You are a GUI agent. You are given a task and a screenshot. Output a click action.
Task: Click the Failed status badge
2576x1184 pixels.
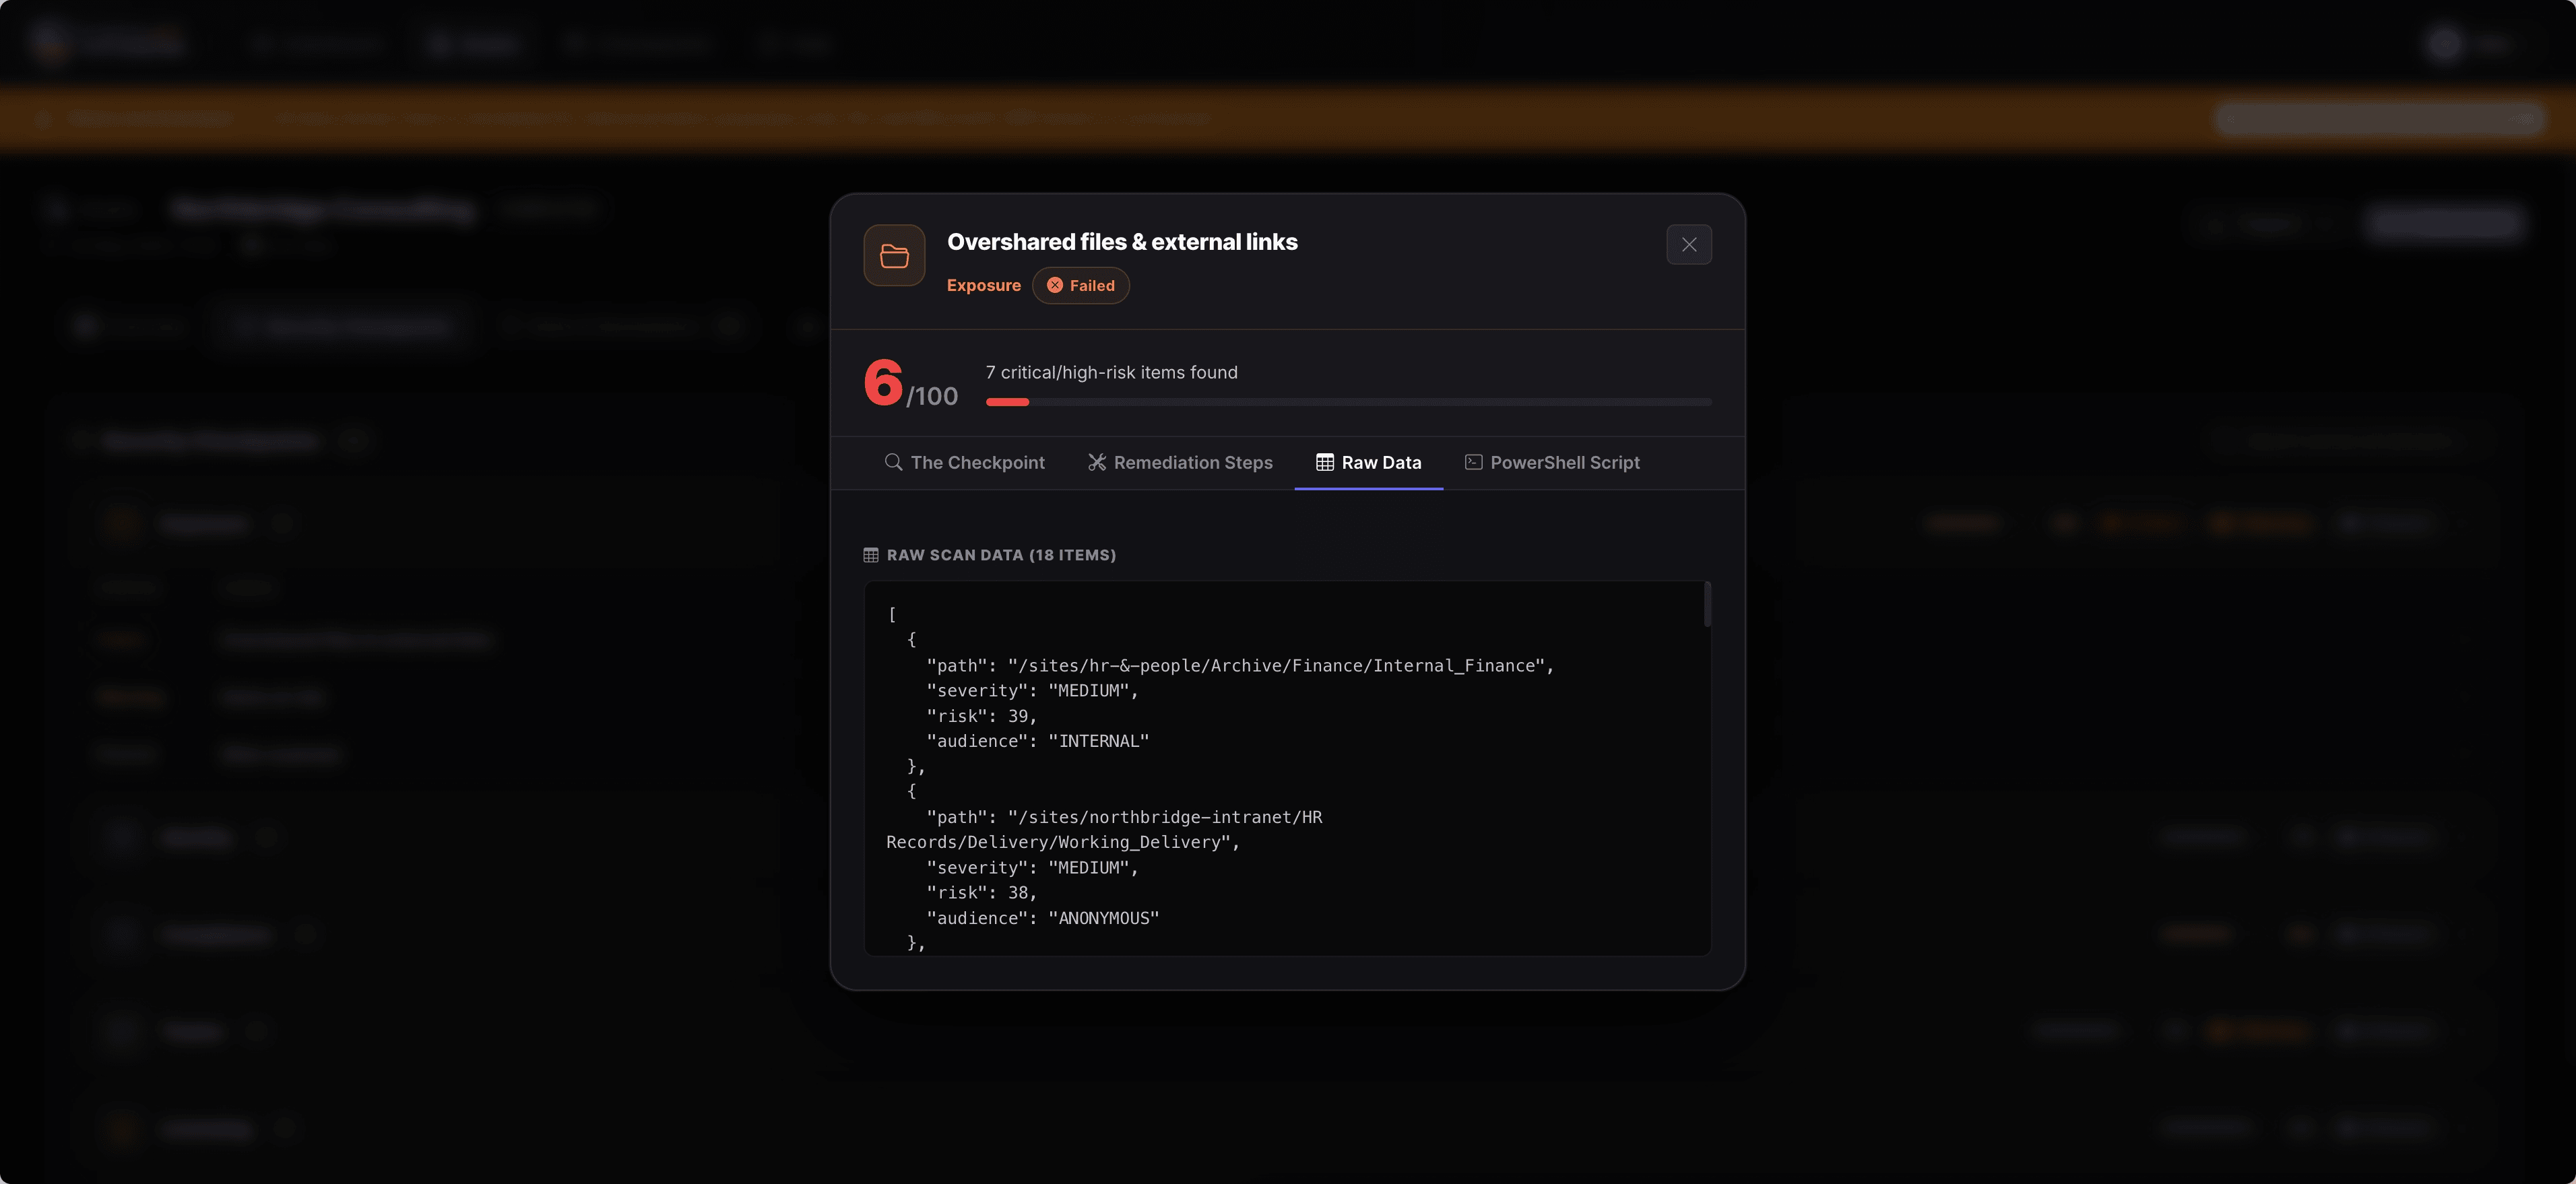(1081, 286)
